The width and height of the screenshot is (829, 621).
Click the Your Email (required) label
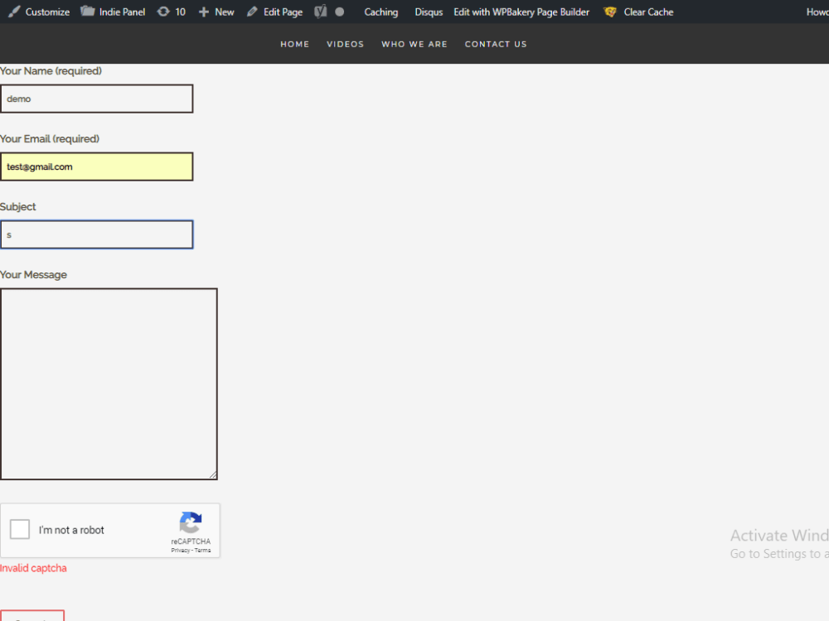50,139
